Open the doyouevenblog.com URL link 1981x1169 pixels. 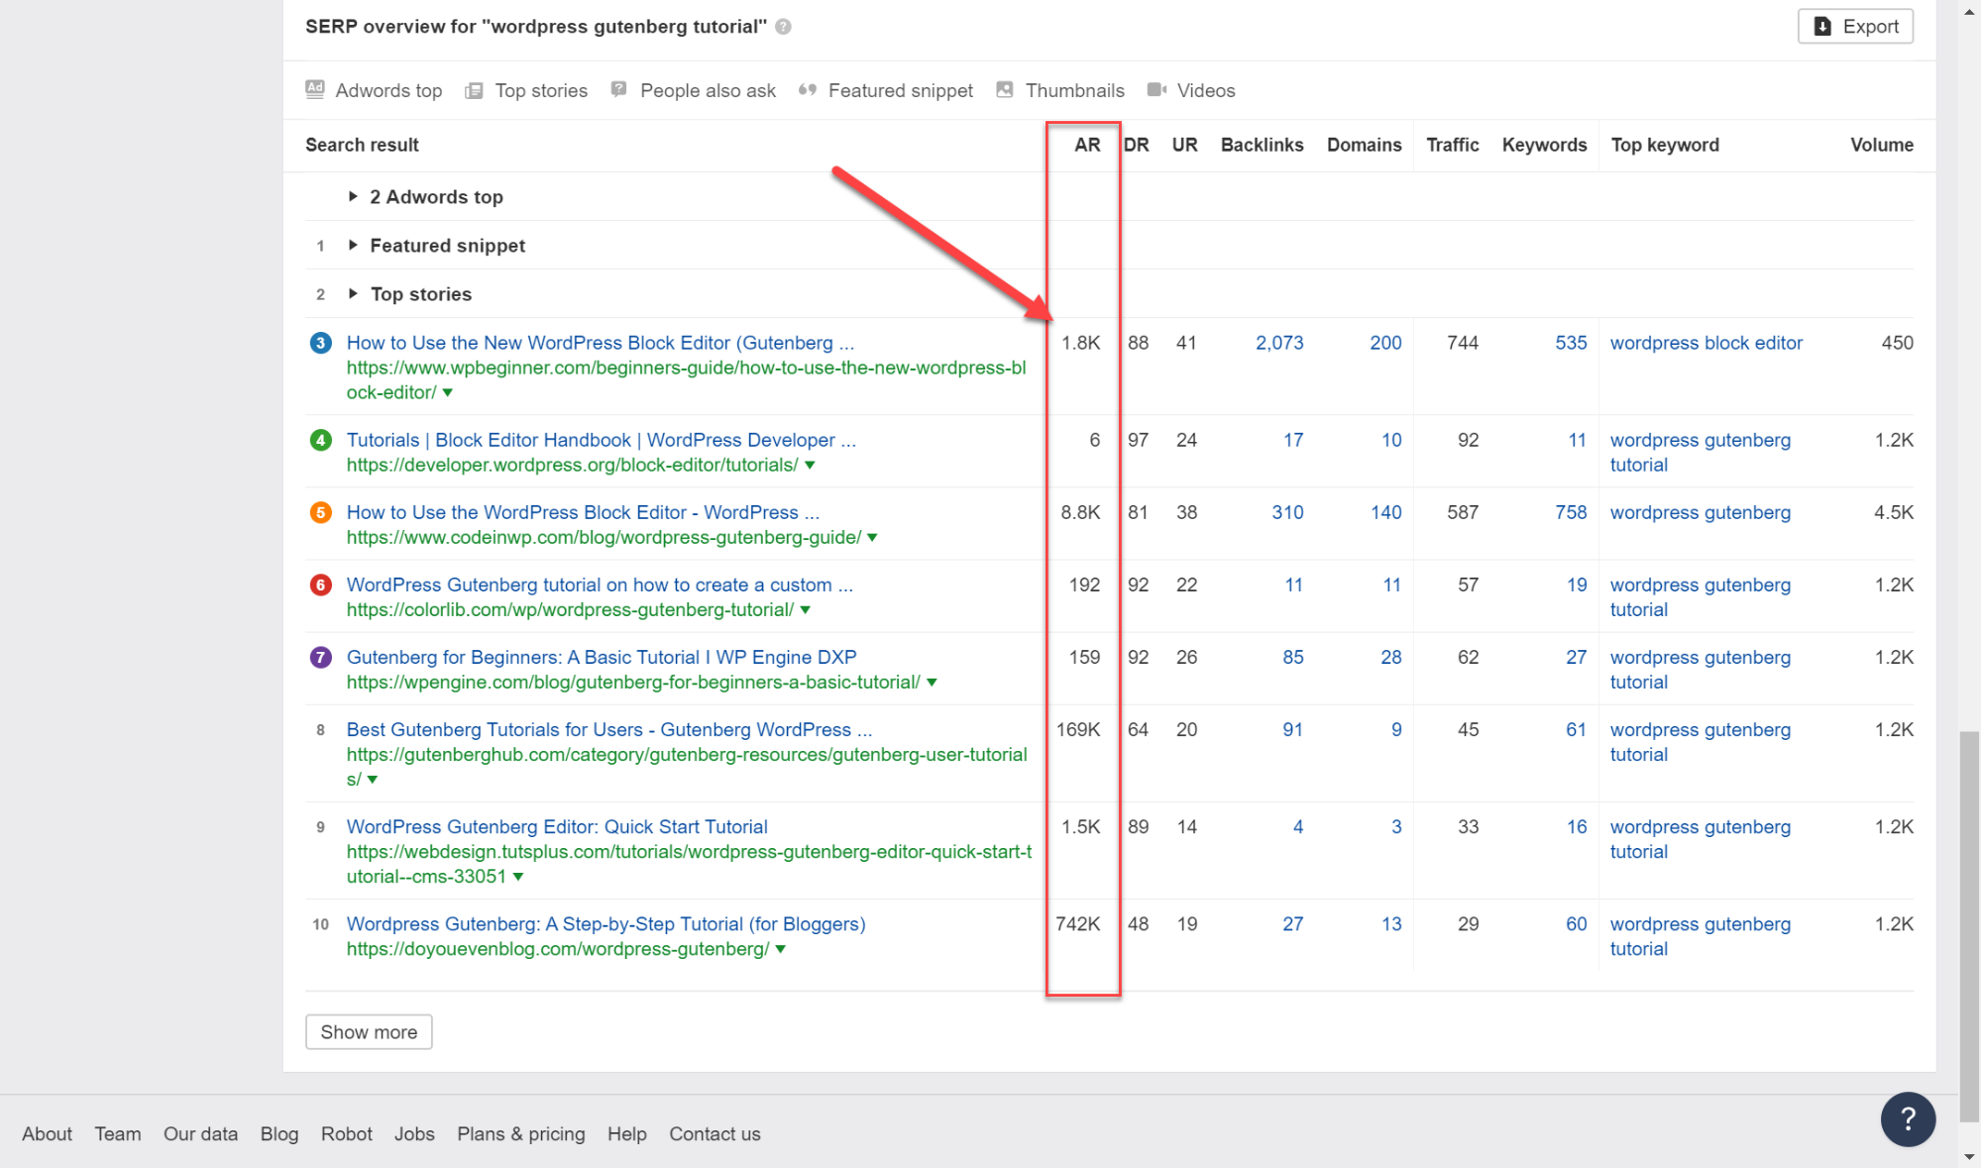pos(558,949)
